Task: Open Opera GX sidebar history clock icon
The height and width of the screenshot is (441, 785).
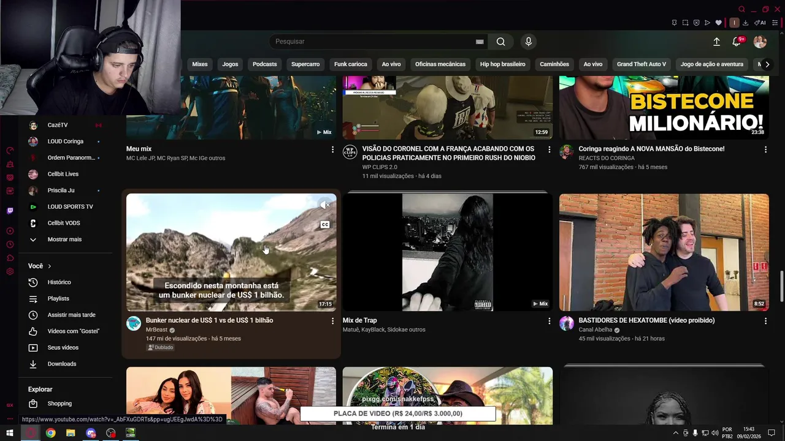Action: point(10,244)
